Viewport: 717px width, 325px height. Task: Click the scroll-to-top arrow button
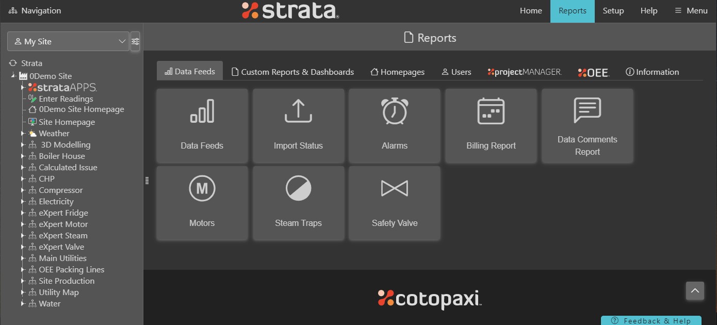point(695,291)
